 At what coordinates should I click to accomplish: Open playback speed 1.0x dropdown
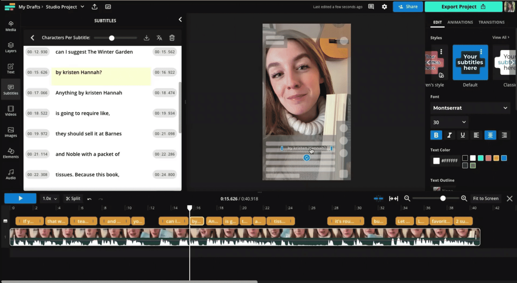[50, 198]
